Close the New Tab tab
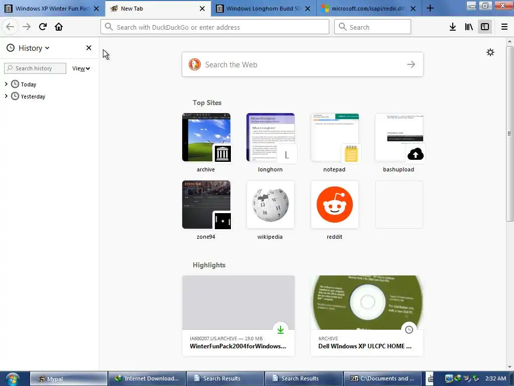The width and height of the screenshot is (514, 386). (x=202, y=9)
